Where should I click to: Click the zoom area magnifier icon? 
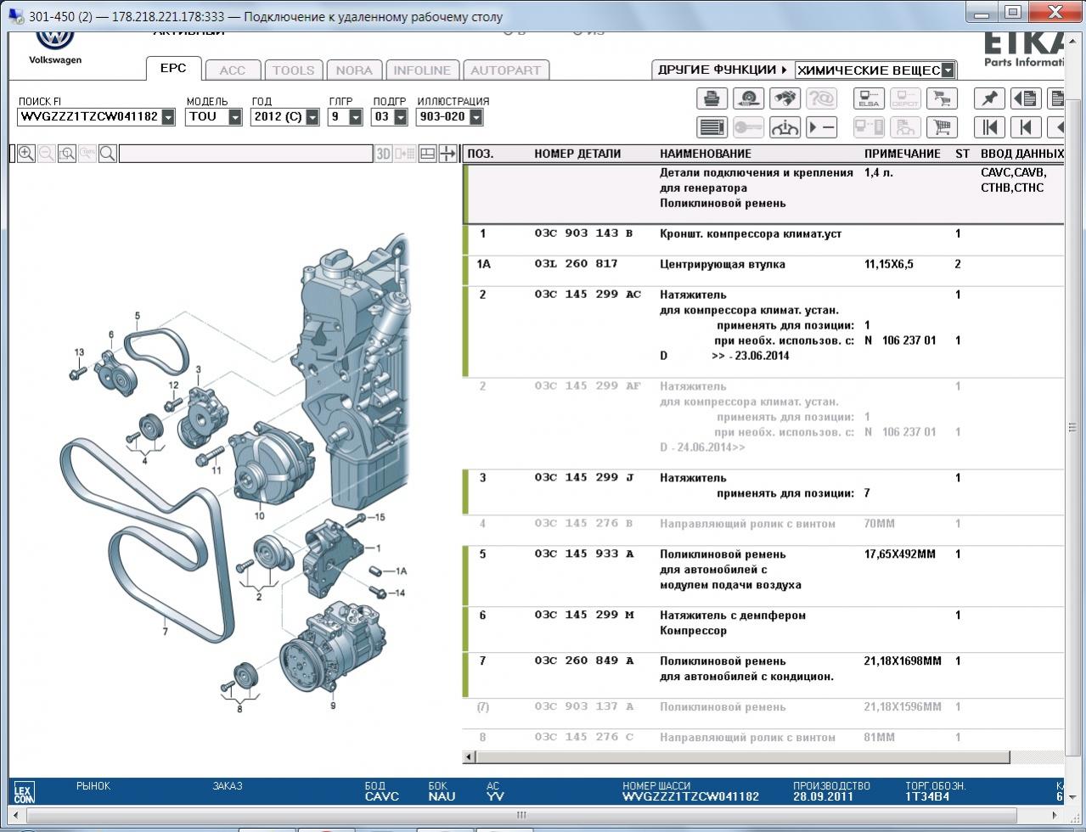point(67,154)
